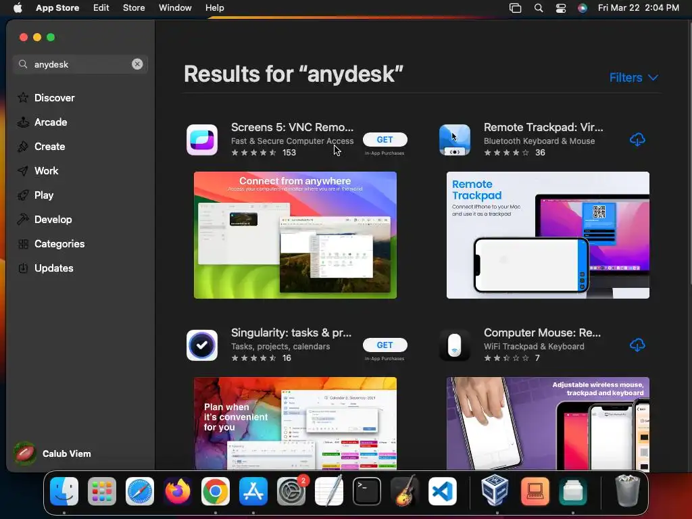Open the Help menu
The image size is (692, 519).
coord(214,8)
